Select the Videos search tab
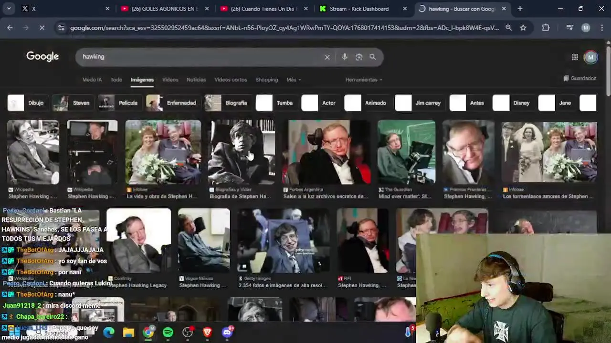 (170, 80)
